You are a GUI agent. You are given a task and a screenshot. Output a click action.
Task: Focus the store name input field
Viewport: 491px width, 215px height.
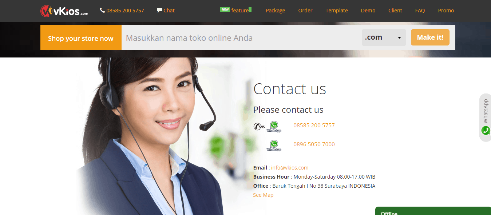coord(242,37)
